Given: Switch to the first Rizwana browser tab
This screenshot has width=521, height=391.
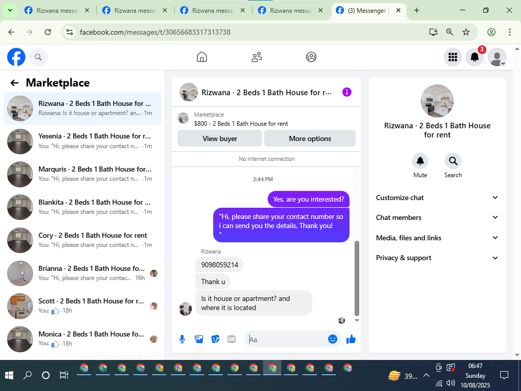Looking at the screenshot, I should (57, 11).
